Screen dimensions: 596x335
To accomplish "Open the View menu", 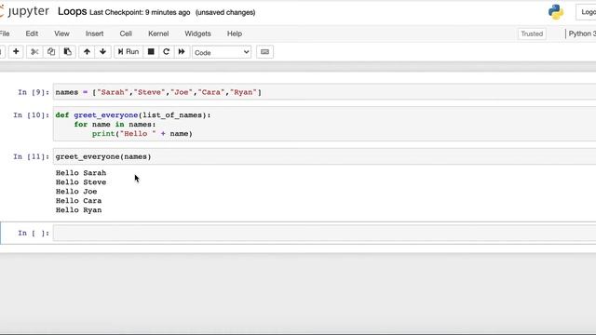I will point(61,33).
